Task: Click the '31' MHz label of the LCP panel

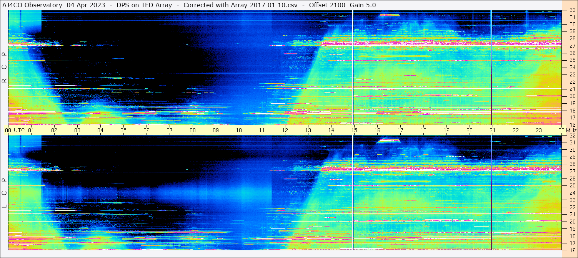Action: point(572,142)
